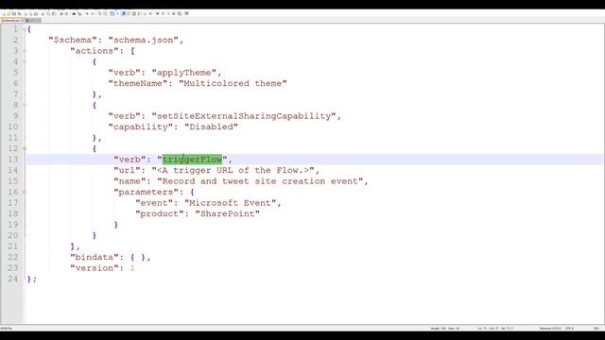Click the "themeName" key
Viewport: 605px width, 340px height.
point(138,83)
